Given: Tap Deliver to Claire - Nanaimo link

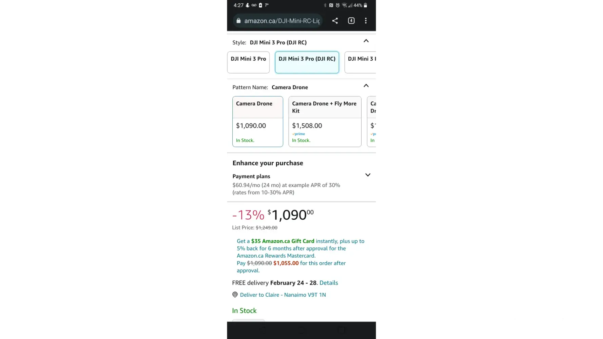Looking at the screenshot, I should point(283,295).
